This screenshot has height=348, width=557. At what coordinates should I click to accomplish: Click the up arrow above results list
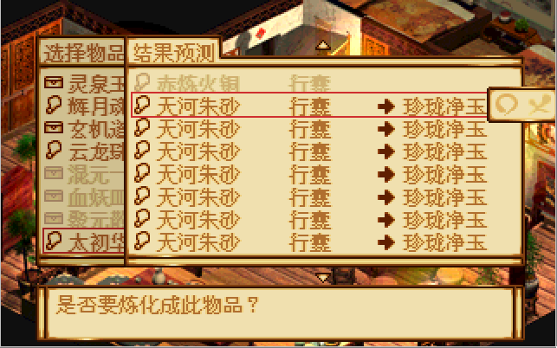[x=322, y=46]
